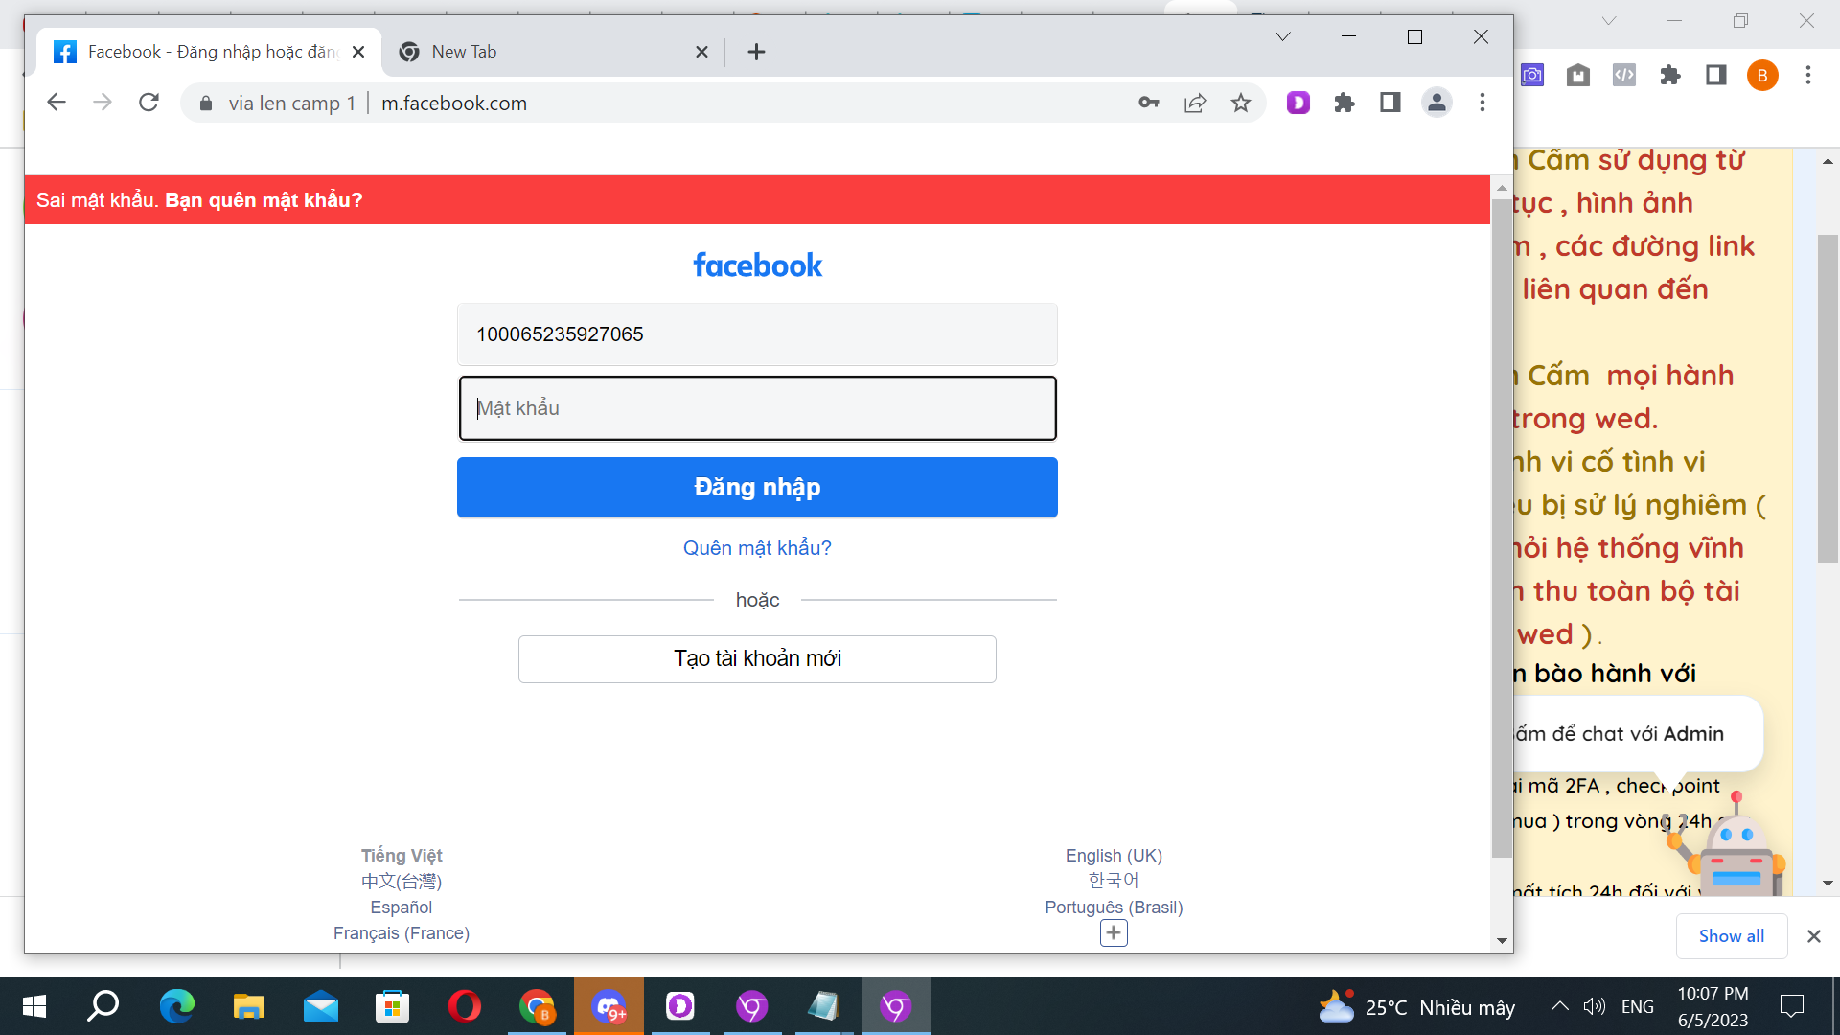Click the Mật khẩu password field
This screenshot has width=1840, height=1035.
tap(757, 408)
